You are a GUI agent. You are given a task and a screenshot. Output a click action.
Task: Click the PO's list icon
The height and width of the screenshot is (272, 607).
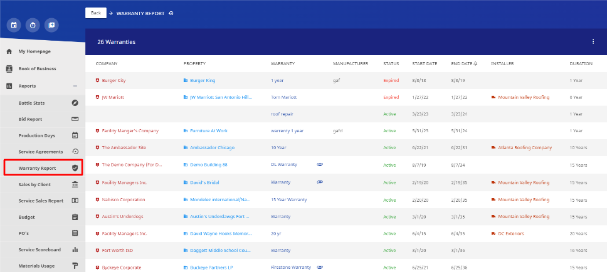click(75, 233)
